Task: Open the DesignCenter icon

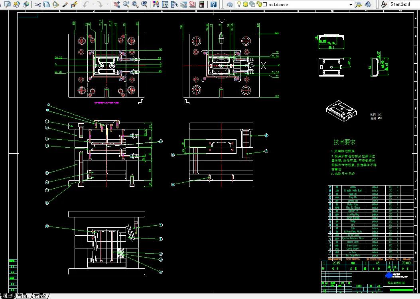Action: [165, 4]
